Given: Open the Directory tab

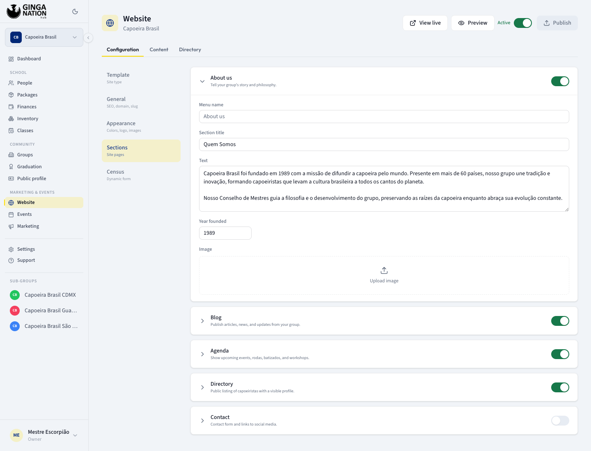Looking at the screenshot, I should click(x=190, y=50).
